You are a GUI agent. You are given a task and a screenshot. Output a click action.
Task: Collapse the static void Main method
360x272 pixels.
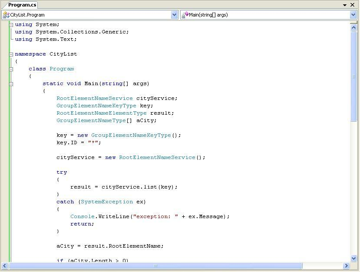[x=11, y=84]
